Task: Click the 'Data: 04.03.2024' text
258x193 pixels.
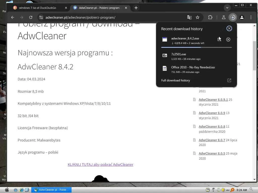Action: (x=31, y=79)
